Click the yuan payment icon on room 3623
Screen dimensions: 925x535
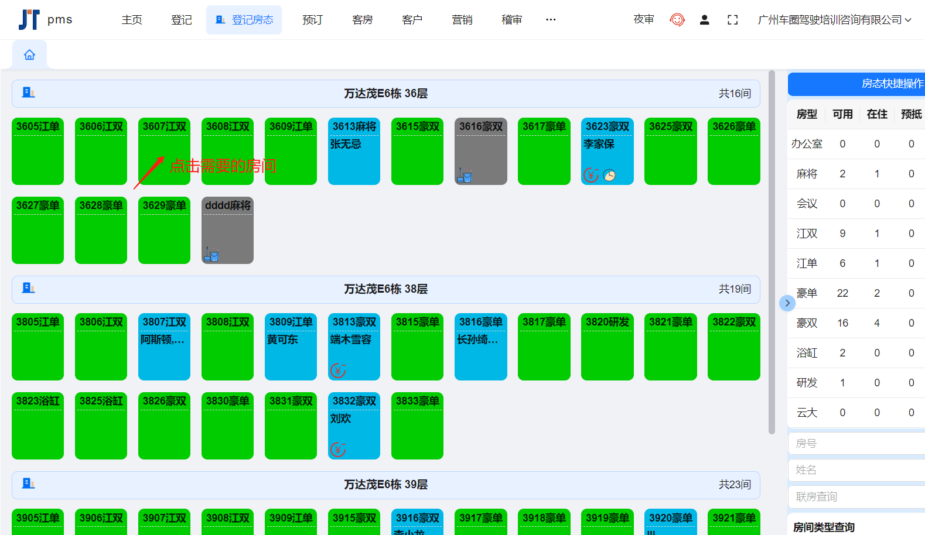(x=591, y=175)
